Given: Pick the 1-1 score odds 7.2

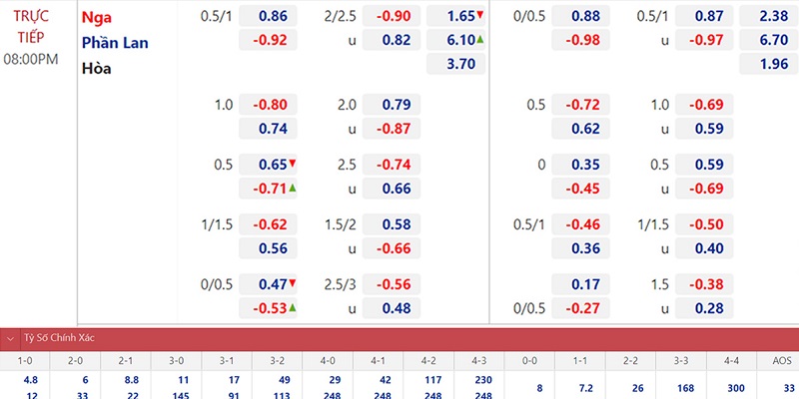Looking at the screenshot, I should coord(579,388).
